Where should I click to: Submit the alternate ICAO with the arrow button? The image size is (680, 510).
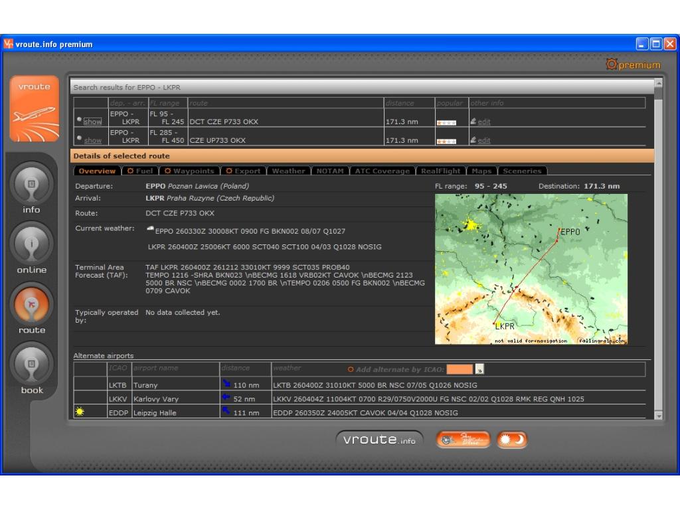pos(479,369)
